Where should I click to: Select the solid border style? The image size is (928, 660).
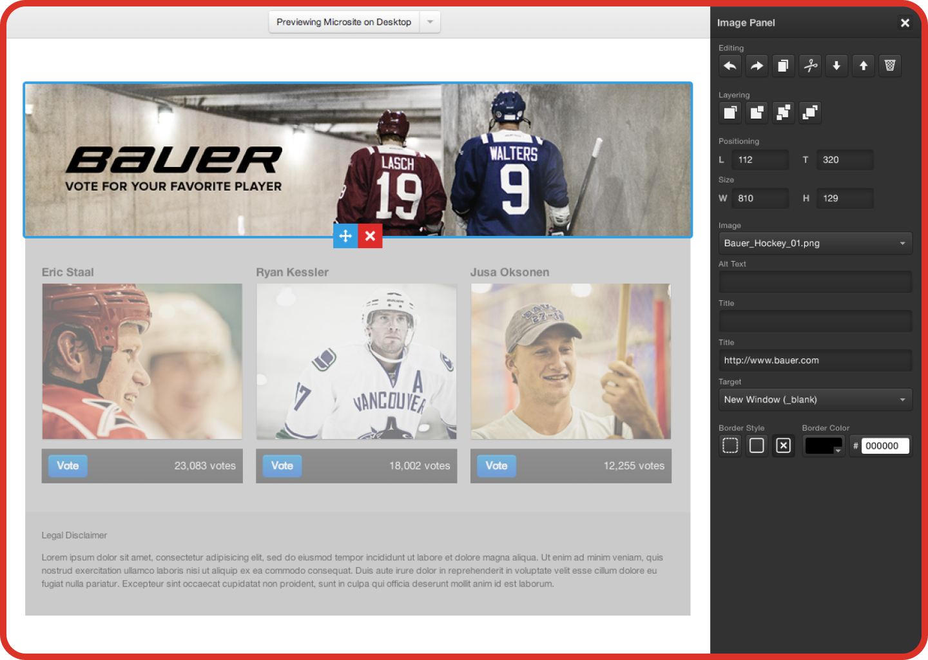pyautogui.click(x=757, y=445)
